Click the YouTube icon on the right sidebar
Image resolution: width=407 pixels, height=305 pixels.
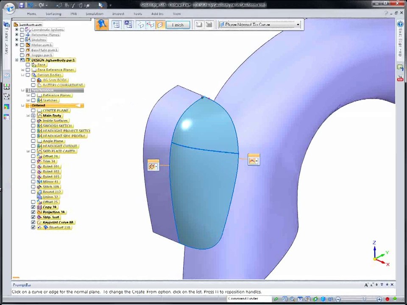400,78
